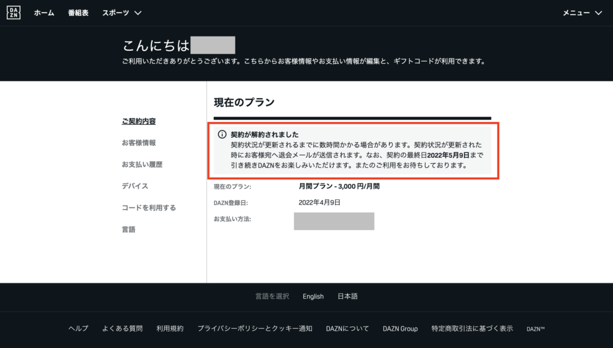Select ご契約内容 in the sidebar

139,121
